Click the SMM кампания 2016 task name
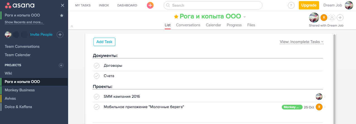The width and height of the screenshot is (356, 124). pyautogui.click(x=122, y=97)
